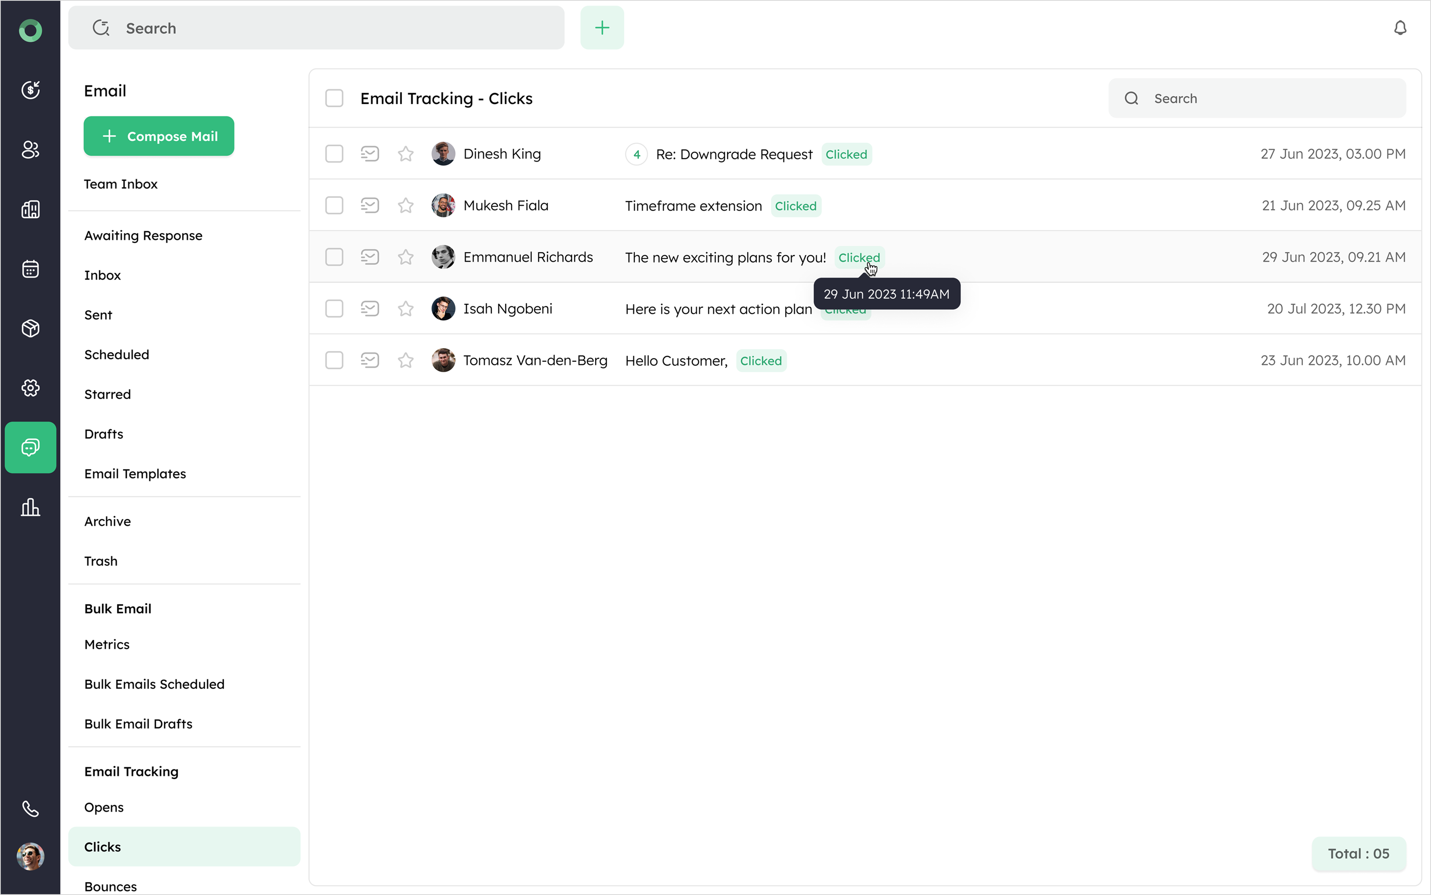Screen dimensions: 1431x895
Task: Select all emails checkbox in header
Action: pyautogui.click(x=334, y=98)
